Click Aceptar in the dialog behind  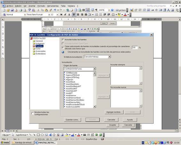point(113,125)
